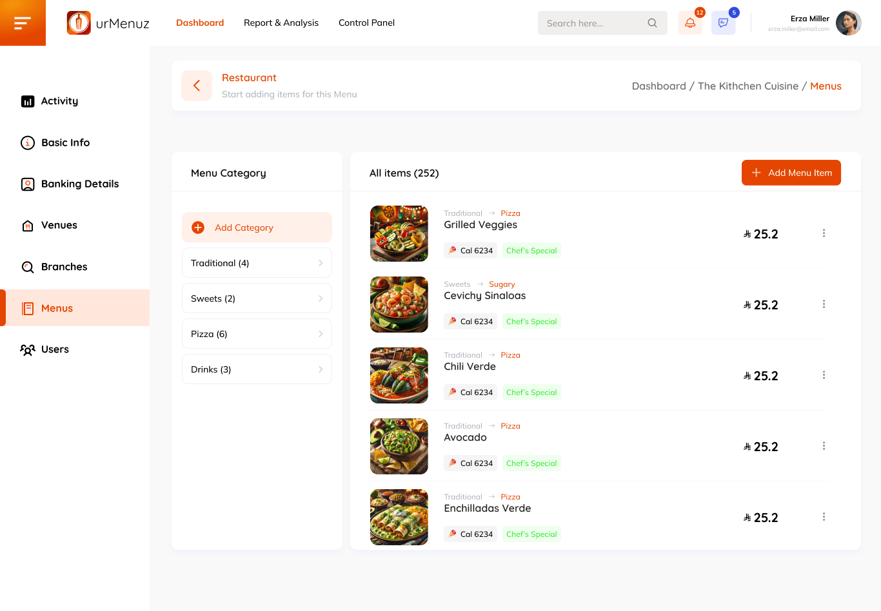
Task: Open more options for Enchilladas Verde
Action: (x=824, y=517)
